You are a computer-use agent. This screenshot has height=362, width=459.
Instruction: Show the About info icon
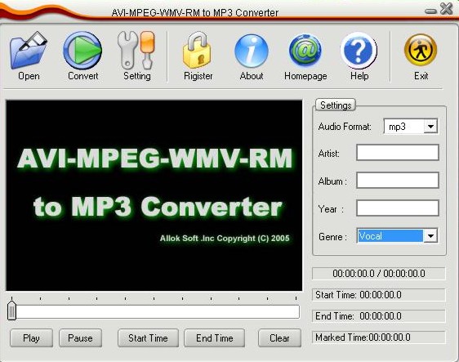(x=252, y=51)
